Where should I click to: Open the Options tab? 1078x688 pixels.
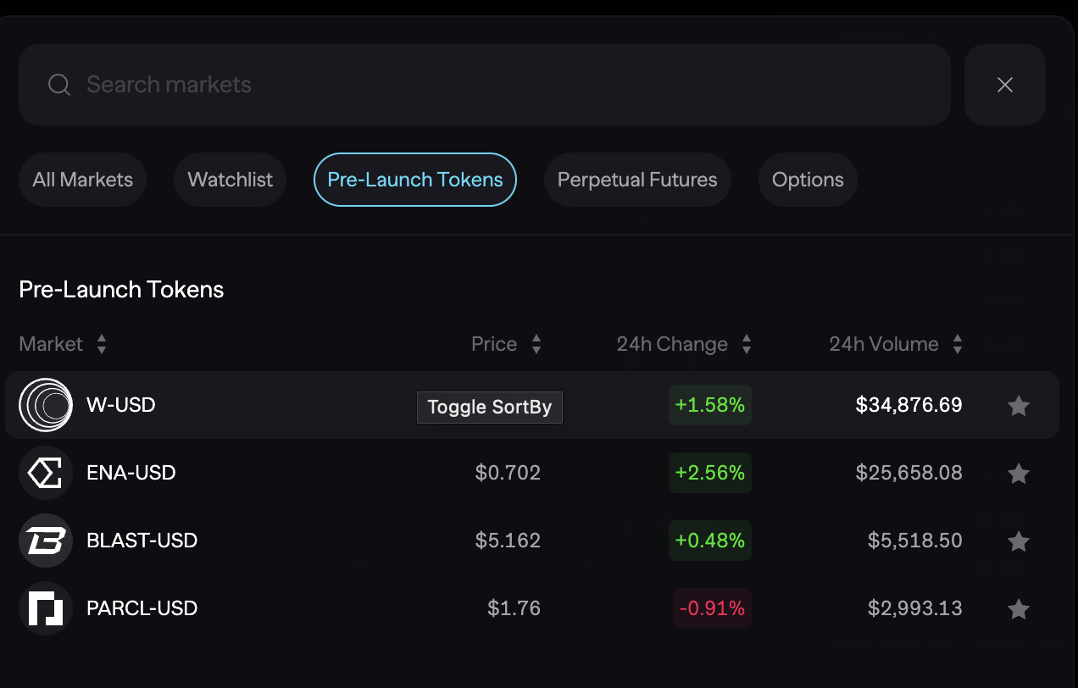coord(807,180)
